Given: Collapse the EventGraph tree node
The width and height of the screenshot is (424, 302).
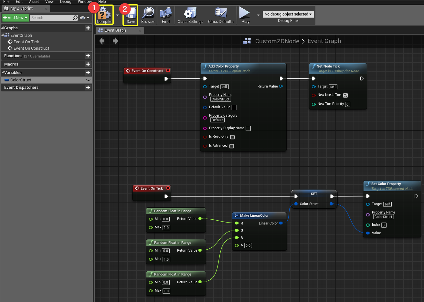Looking at the screenshot, I should 3,35.
